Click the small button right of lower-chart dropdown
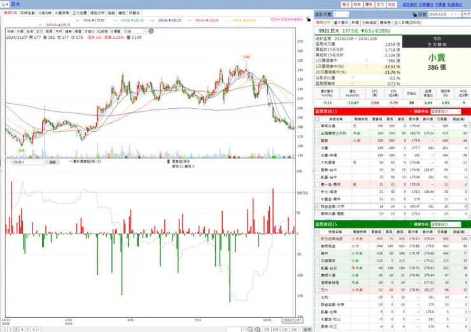The image size is (471, 332). [x=53, y=162]
